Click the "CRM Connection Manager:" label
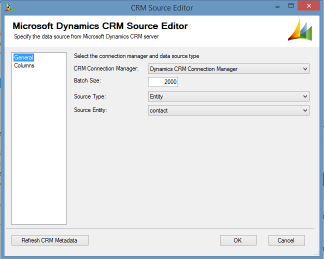This screenshot has width=324, height=259. pos(106,68)
